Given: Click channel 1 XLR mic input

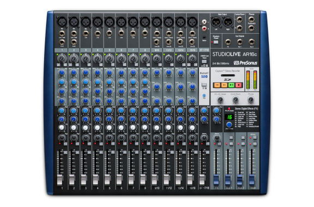Looking at the screenshot, I should [62, 21].
